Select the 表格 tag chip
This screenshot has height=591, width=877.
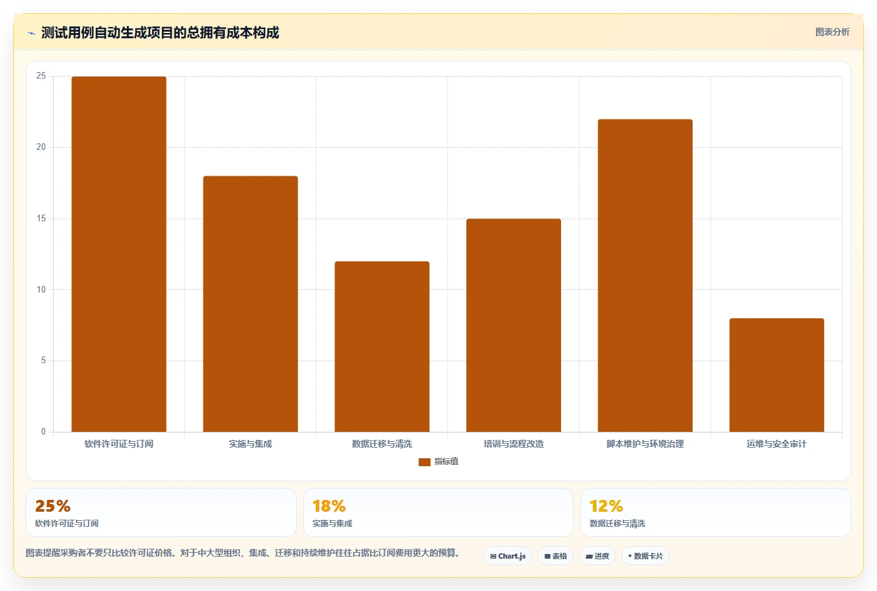555,556
